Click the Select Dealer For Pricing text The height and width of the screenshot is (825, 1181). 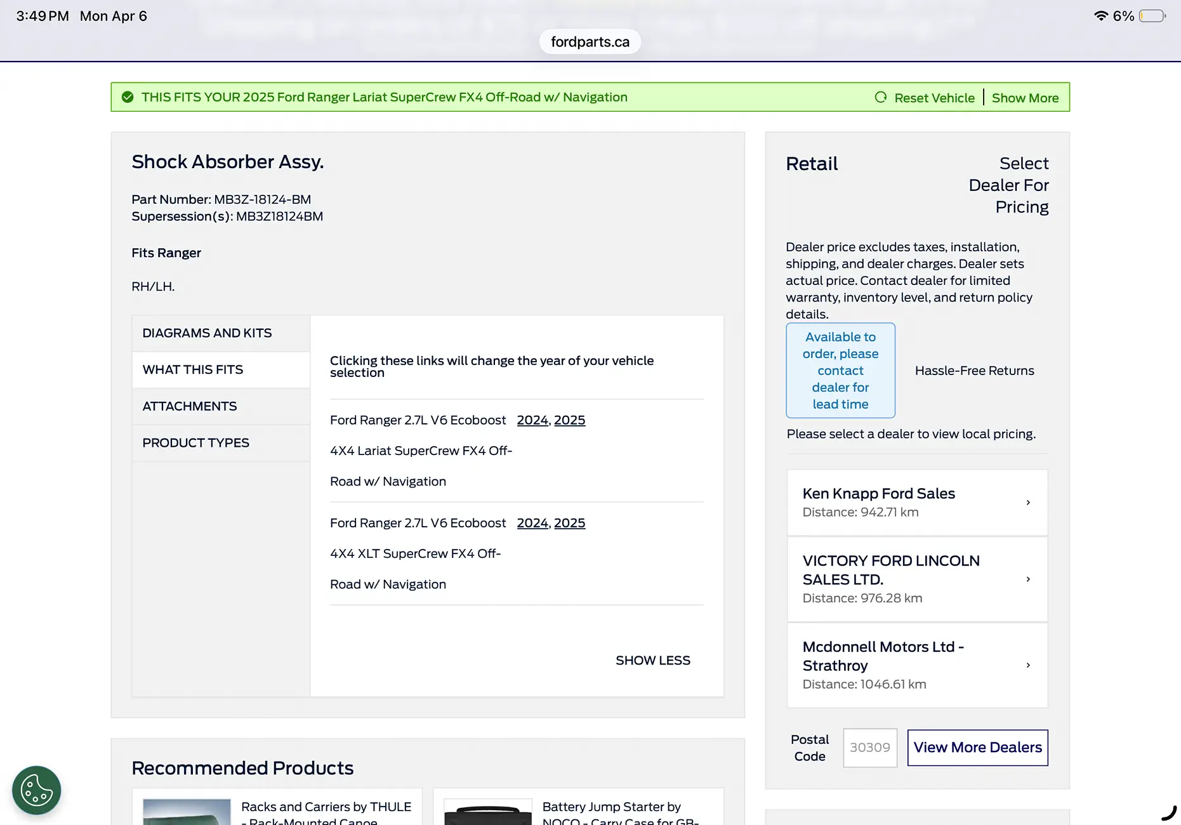1008,185
